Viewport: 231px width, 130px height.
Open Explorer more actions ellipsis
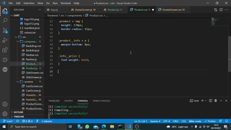(39, 10)
